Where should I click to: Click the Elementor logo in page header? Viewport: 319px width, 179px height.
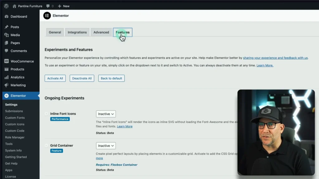tap(47, 16)
